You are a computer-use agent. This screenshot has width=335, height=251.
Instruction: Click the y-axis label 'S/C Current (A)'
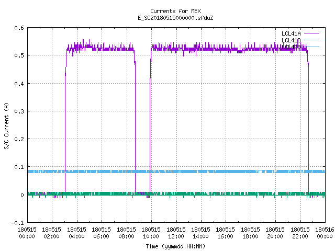[x=7, y=125]
